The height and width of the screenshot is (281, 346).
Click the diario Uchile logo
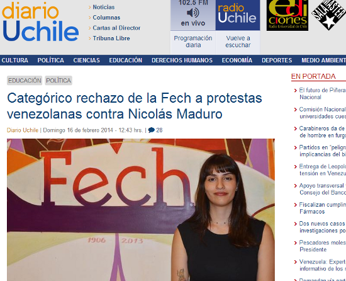click(x=41, y=21)
